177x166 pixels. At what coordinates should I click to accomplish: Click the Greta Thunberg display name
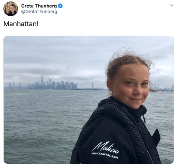point(39,6)
